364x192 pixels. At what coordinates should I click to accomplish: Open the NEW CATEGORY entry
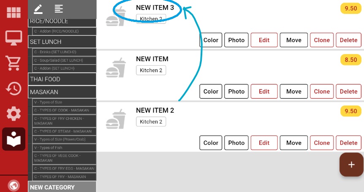point(62,187)
